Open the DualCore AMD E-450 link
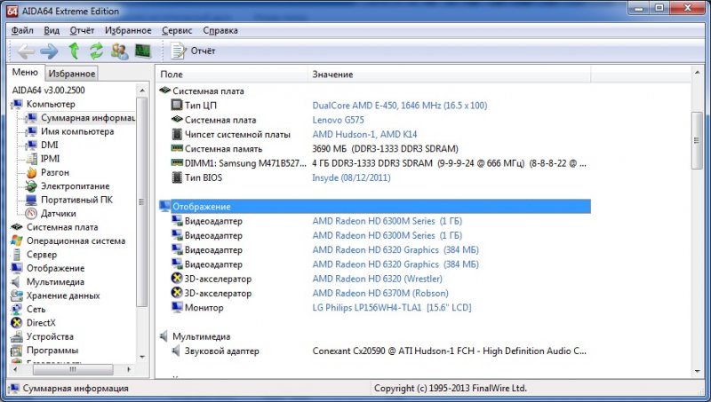 click(400, 106)
